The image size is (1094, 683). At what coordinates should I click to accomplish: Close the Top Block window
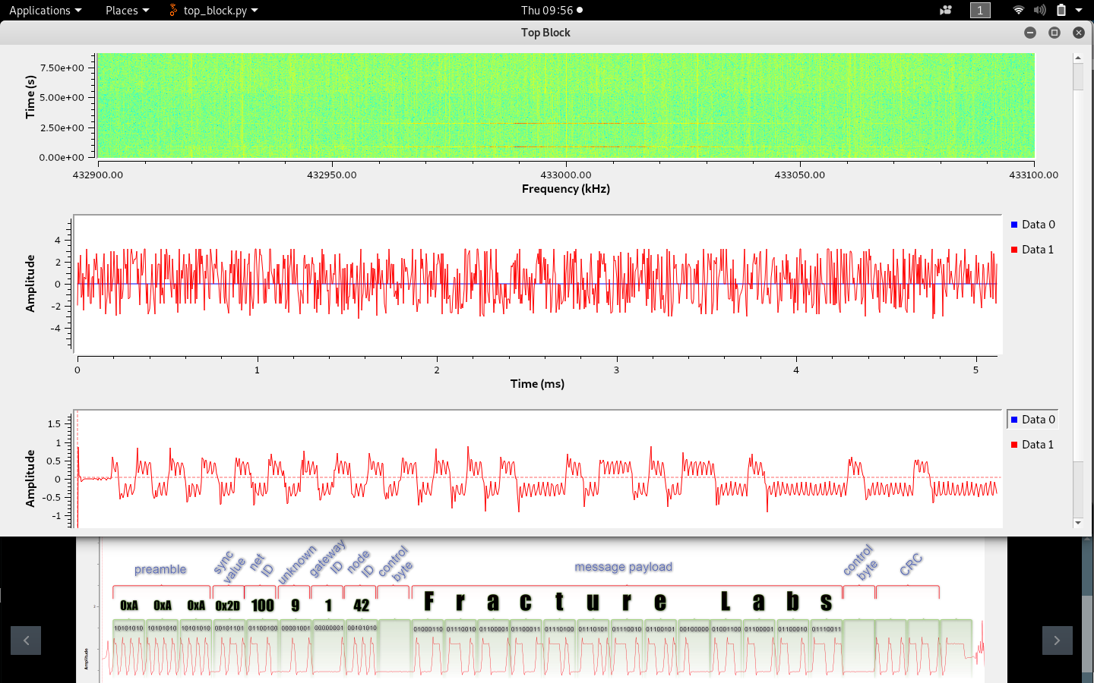point(1079,33)
